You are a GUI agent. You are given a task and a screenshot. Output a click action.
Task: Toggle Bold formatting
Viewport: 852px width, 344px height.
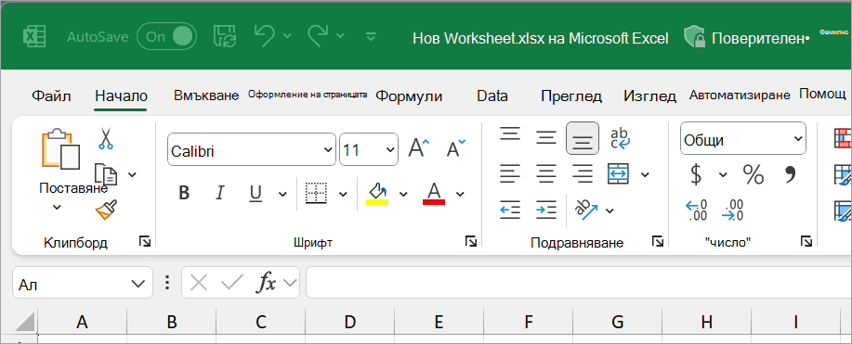tap(184, 193)
